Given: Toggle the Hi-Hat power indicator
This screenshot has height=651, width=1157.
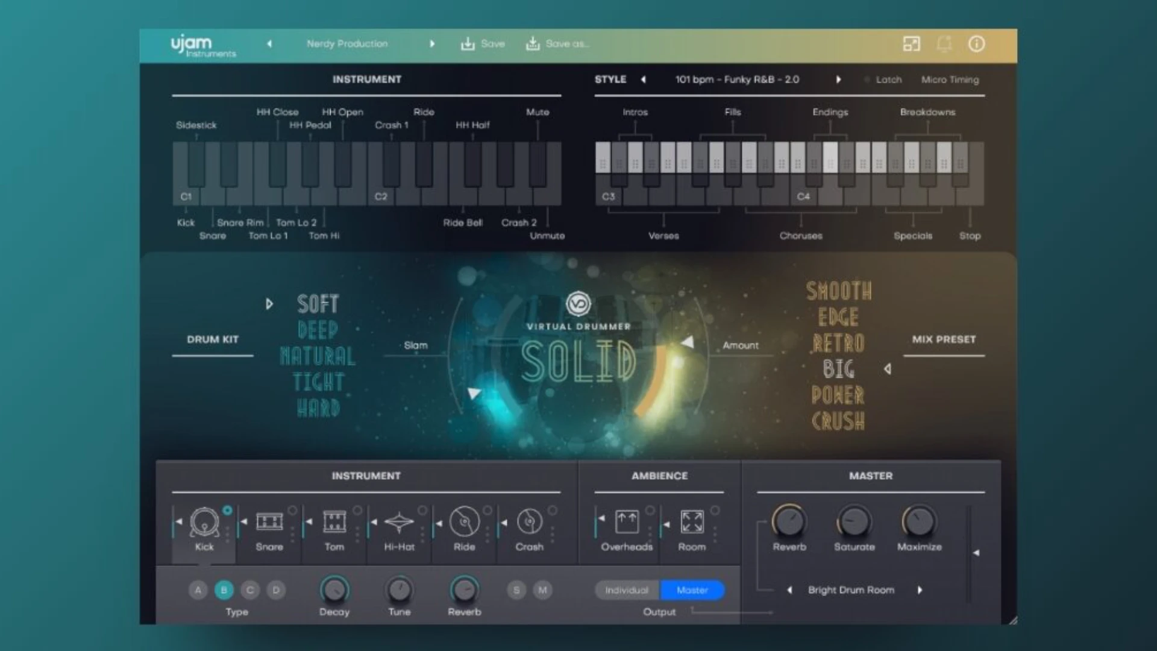Looking at the screenshot, I should click(x=422, y=511).
